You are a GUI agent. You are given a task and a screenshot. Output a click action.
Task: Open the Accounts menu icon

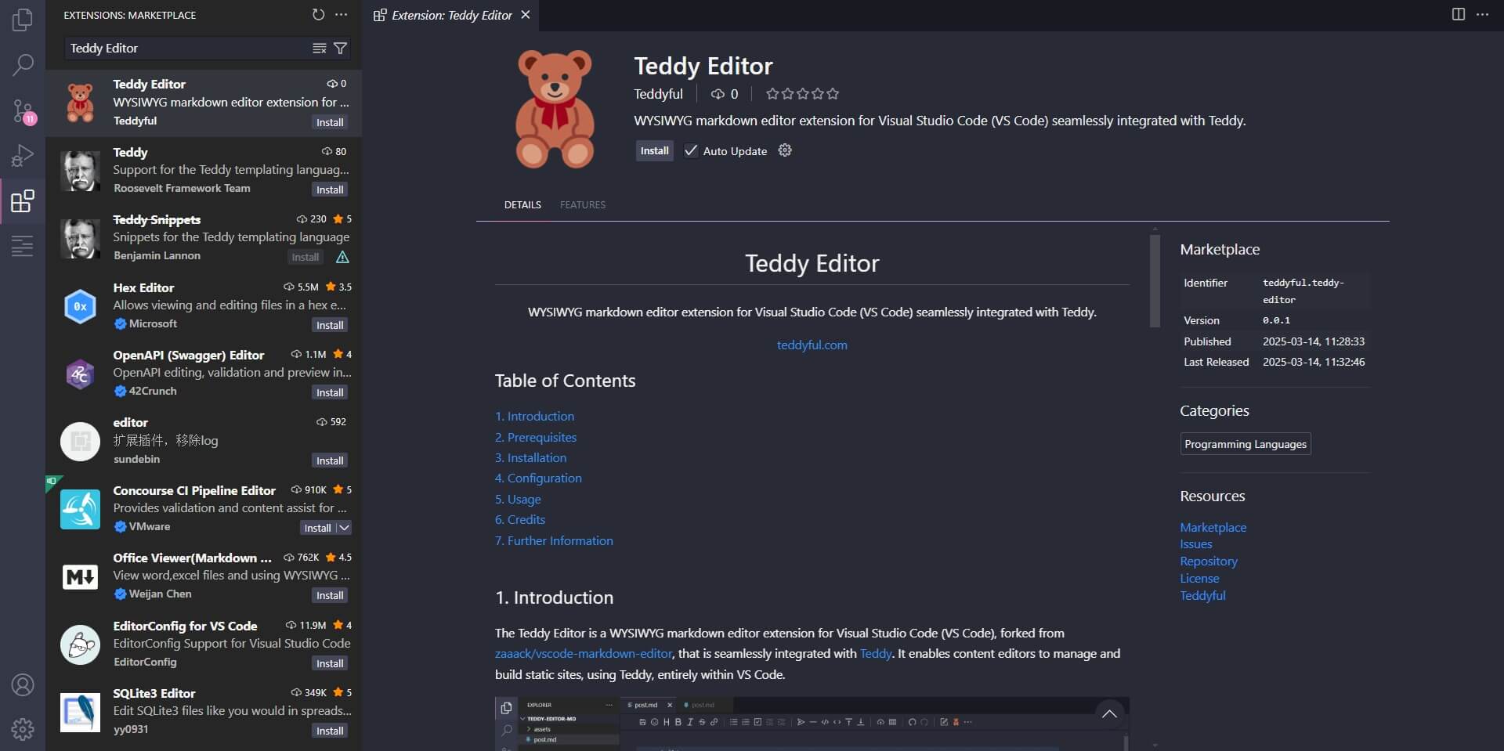[23, 684]
